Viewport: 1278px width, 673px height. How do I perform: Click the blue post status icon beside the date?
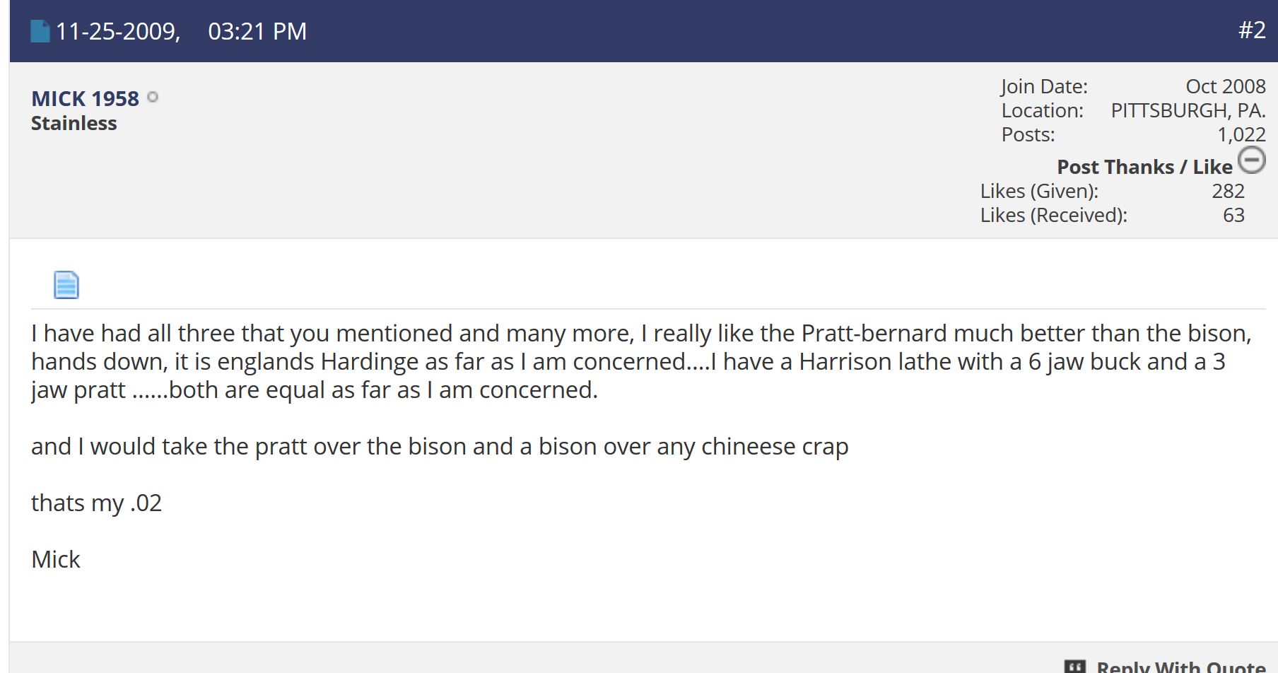40,31
